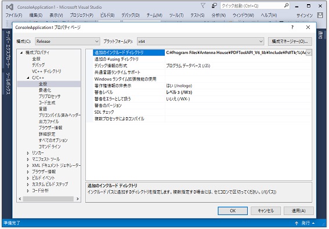Open the サーバー エクスプローラー side tab
Image resolution: width=329 pixels, height=229 pixels.
8,49
